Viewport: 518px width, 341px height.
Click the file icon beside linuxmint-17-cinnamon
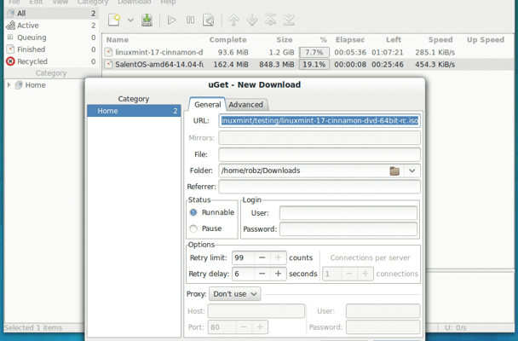108,52
